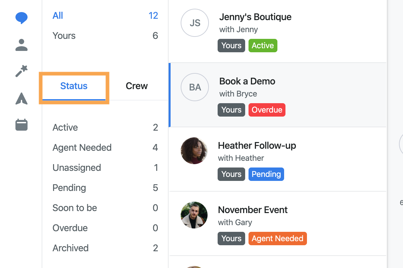Click Yours tag on Heather Follow-up
403x268 pixels.
pyautogui.click(x=231, y=174)
